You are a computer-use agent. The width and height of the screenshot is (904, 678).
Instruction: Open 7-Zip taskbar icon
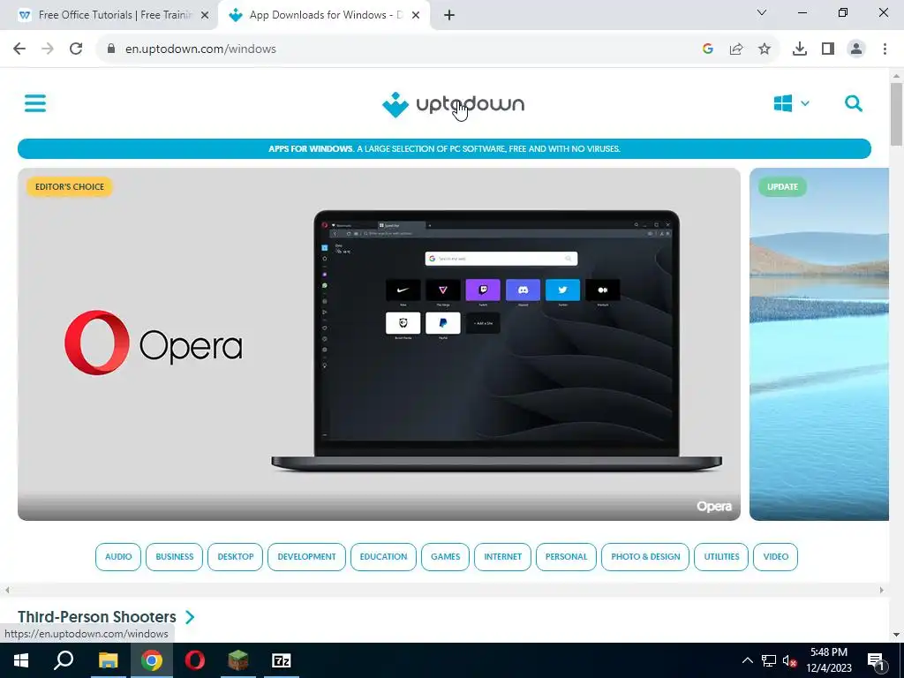(x=282, y=660)
